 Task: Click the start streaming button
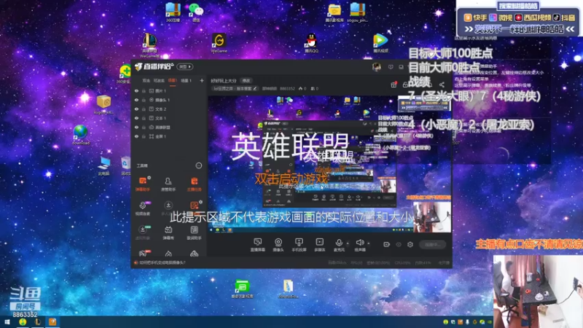432,245
